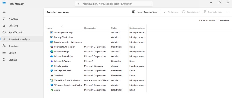
Task: Select Autostart von Apps in sidebar
Action: tap(22, 39)
